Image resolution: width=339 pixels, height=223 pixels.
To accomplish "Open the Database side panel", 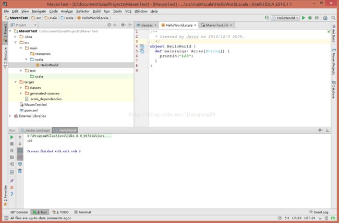I will click(334, 89).
